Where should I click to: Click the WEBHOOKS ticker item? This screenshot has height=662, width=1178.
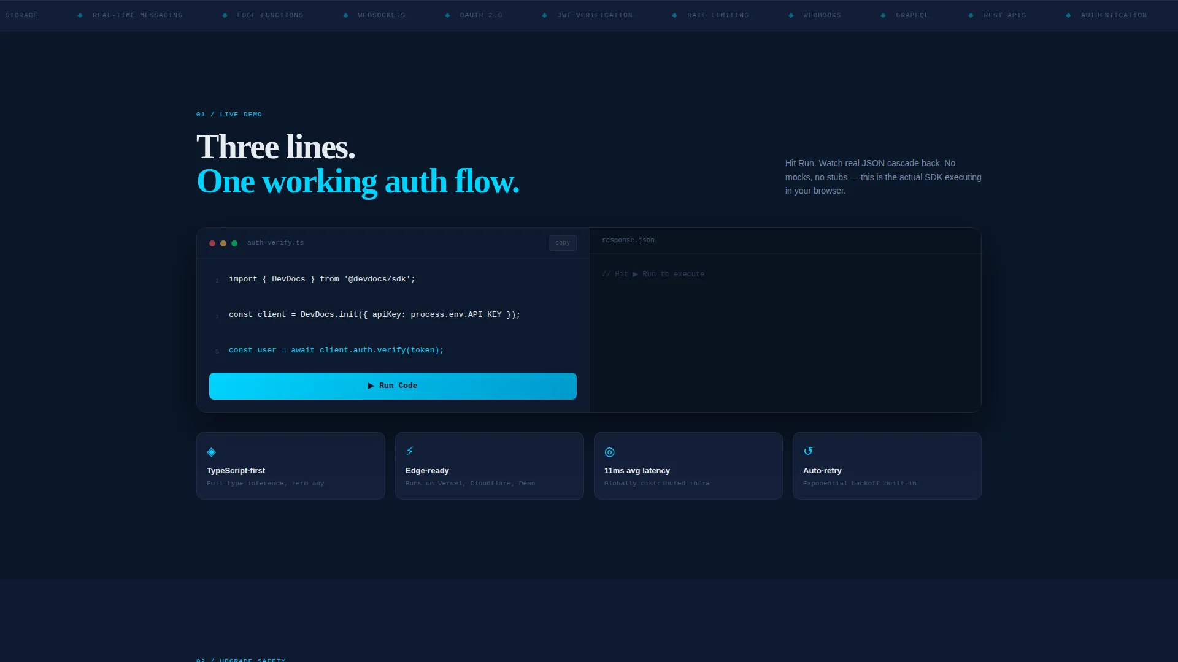[822, 15]
